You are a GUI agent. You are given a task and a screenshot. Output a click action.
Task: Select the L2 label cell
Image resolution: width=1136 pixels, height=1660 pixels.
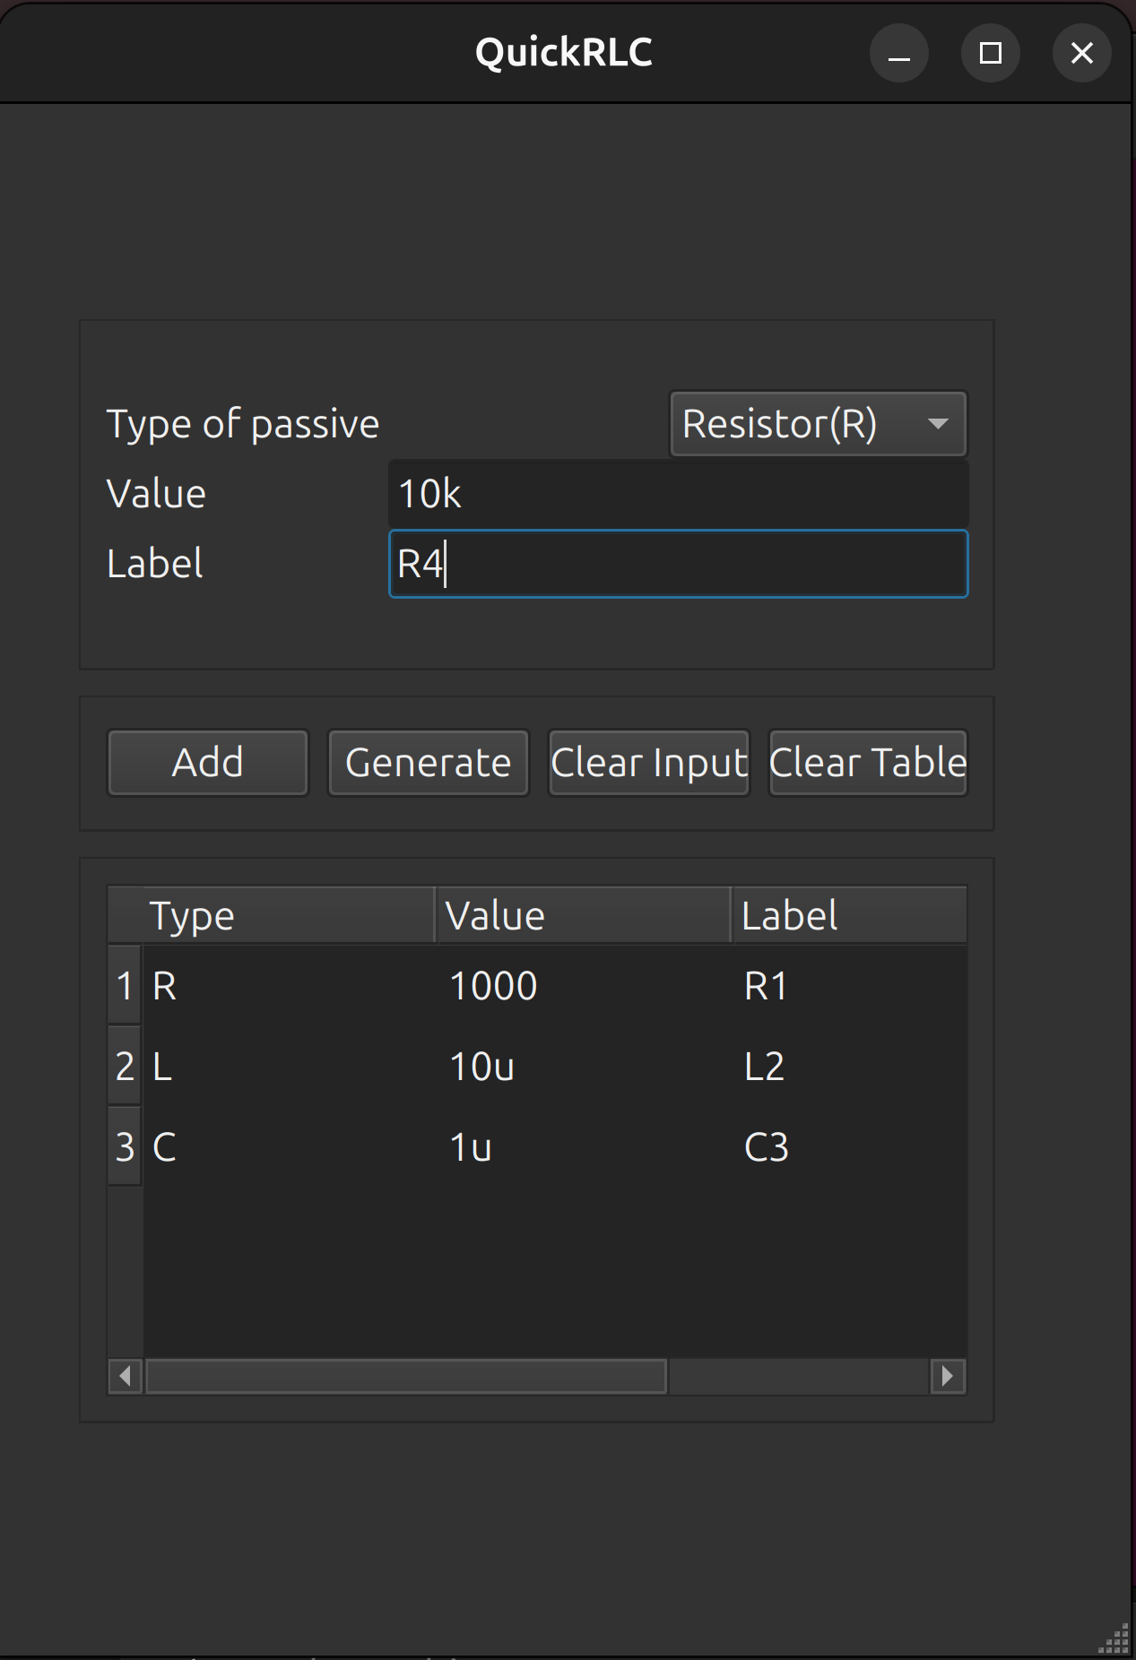pyautogui.click(x=848, y=1067)
